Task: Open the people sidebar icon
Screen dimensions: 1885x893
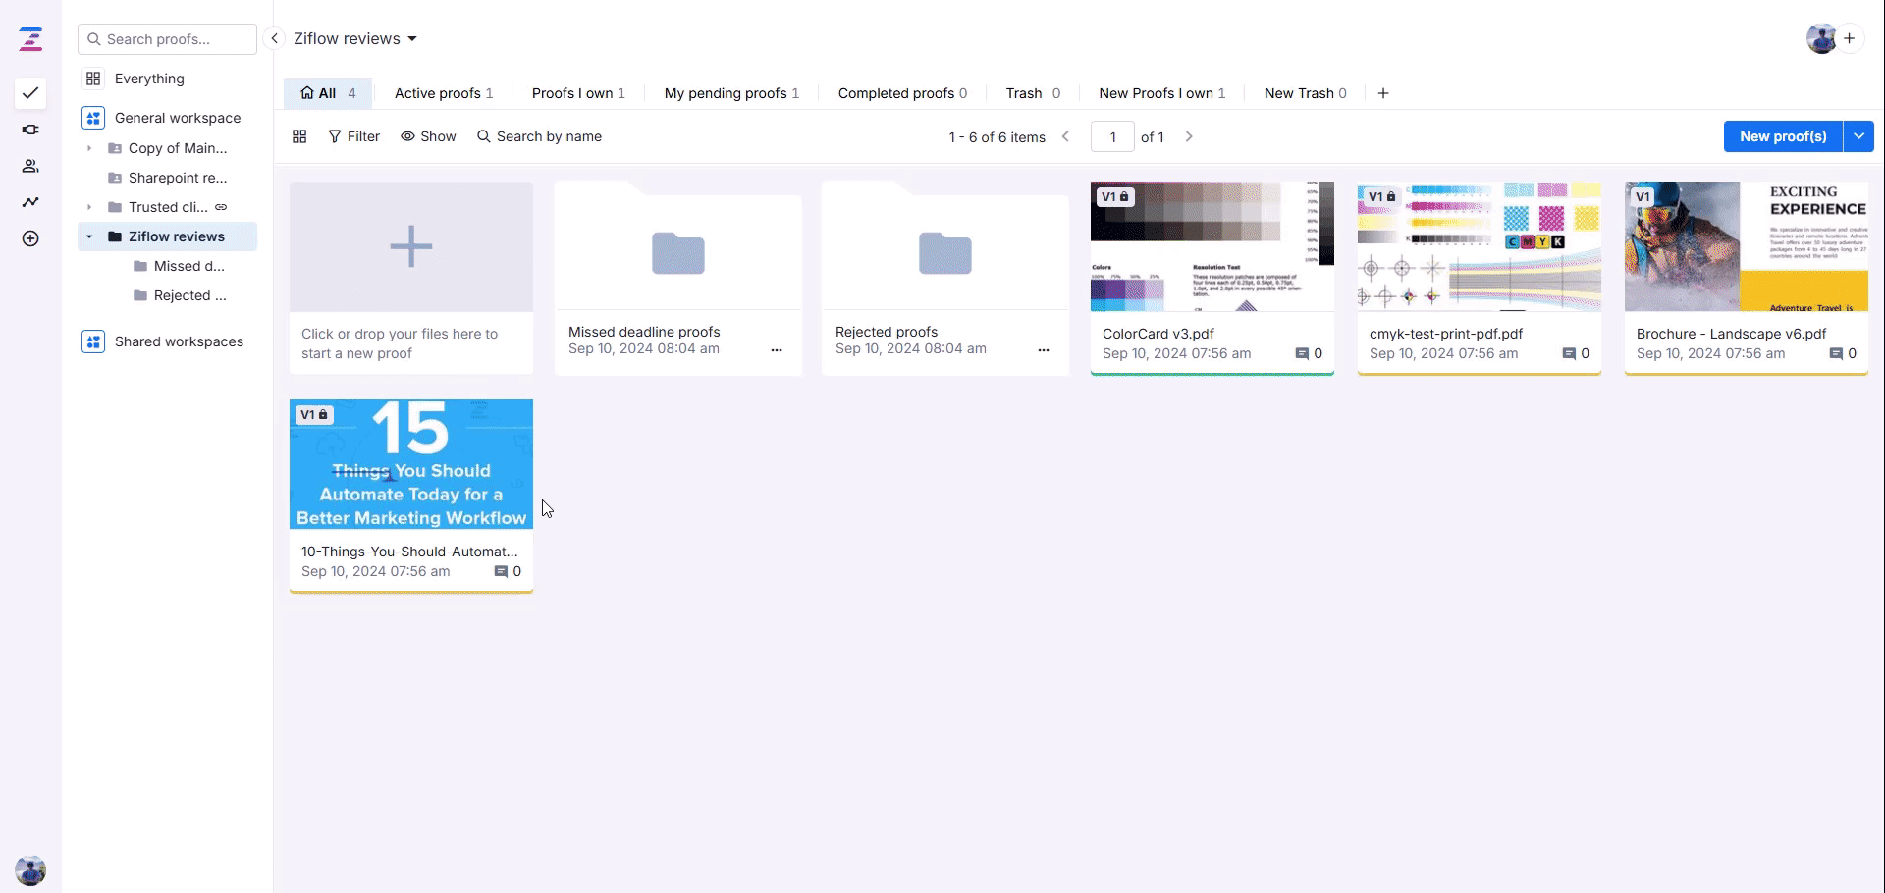Action: (x=30, y=166)
